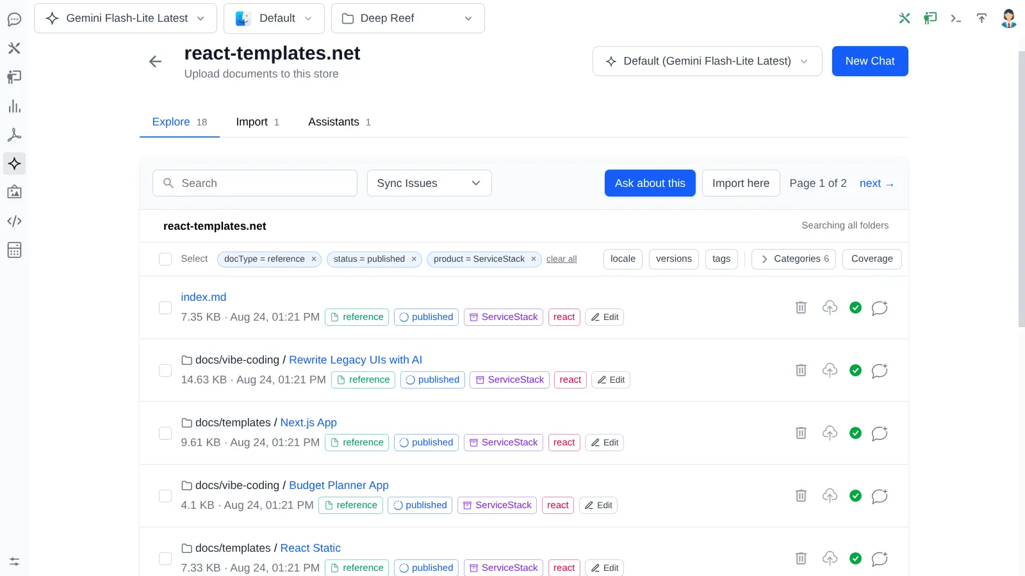Open chat bubble for Budget Planner App row
The height and width of the screenshot is (576, 1025).
pos(880,495)
